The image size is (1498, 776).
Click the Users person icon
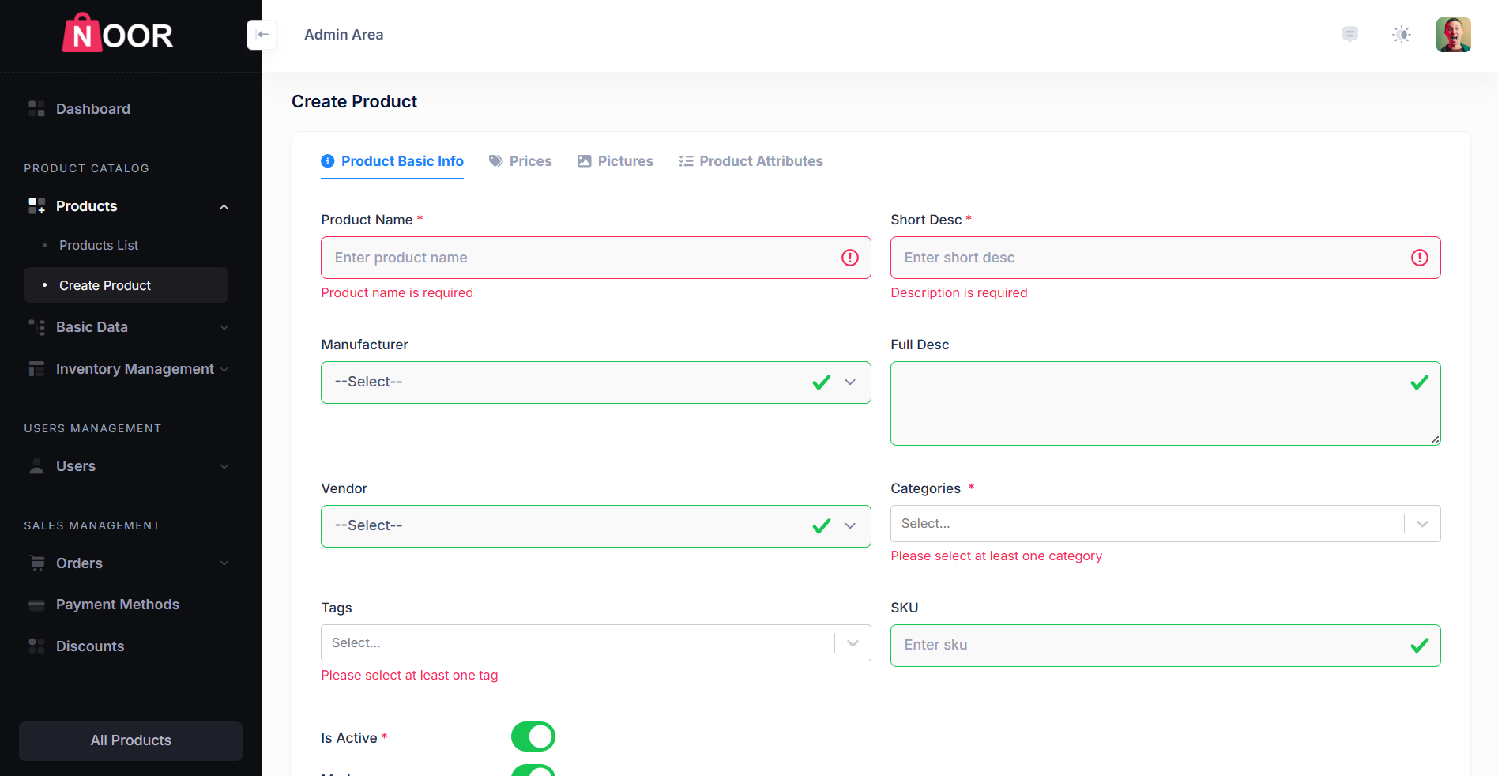(x=36, y=466)
